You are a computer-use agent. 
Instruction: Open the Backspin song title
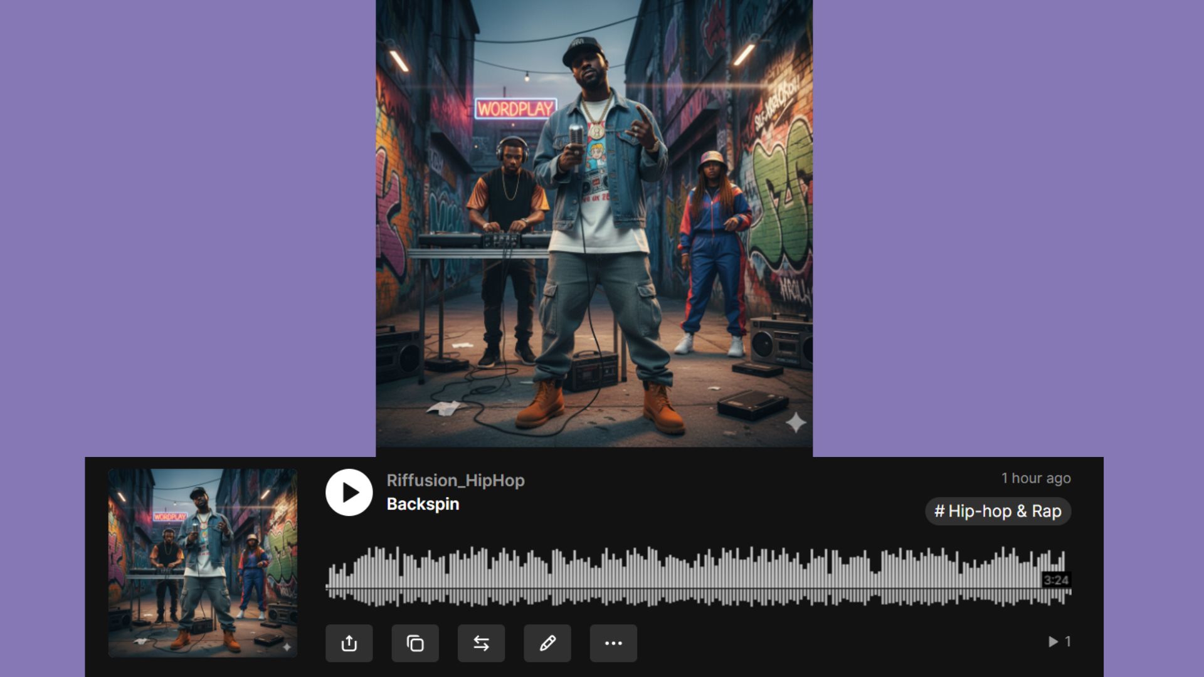[x=423, y=504]
